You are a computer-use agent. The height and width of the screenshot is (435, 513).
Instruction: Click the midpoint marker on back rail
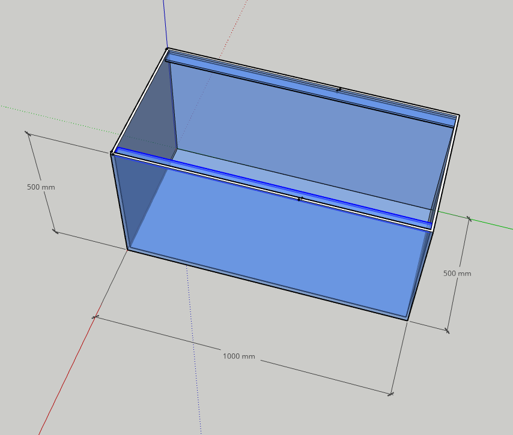[339, 89]
